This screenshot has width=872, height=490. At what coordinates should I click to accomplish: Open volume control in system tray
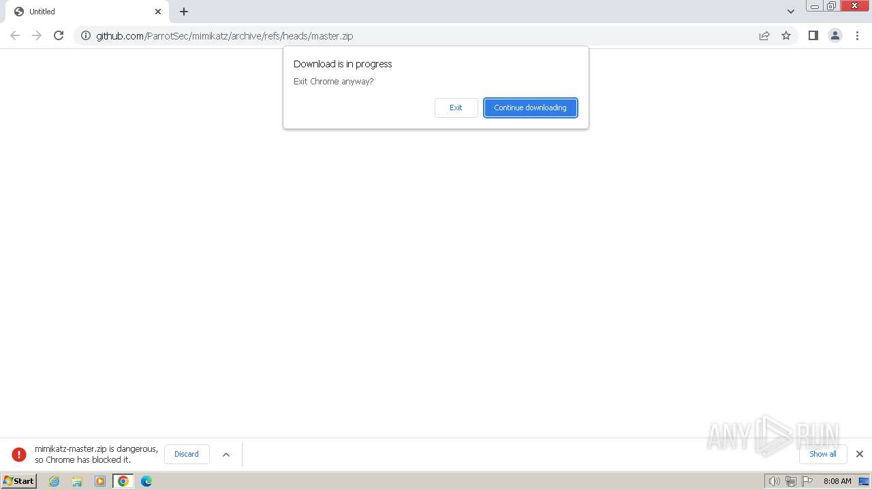(774, 481)
